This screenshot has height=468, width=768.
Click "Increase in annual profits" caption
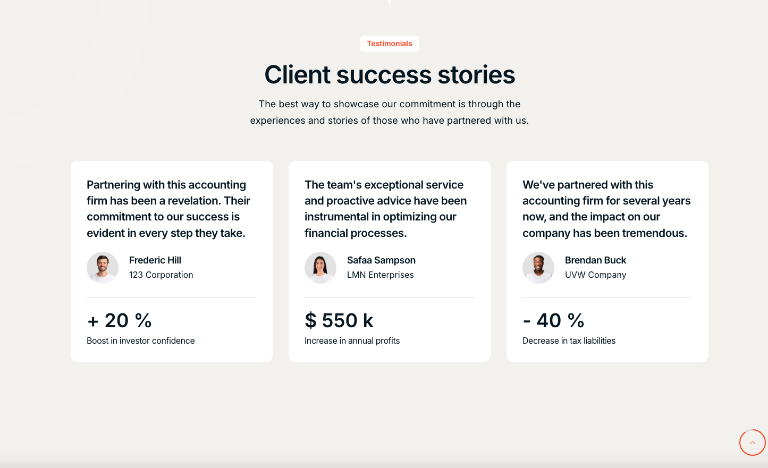pyautogui.click(x=352, y=341)
